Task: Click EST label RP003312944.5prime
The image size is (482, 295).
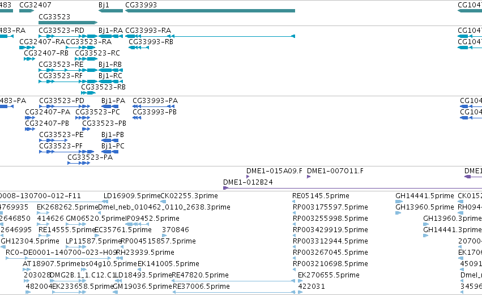Action: (x=330, y=241)
